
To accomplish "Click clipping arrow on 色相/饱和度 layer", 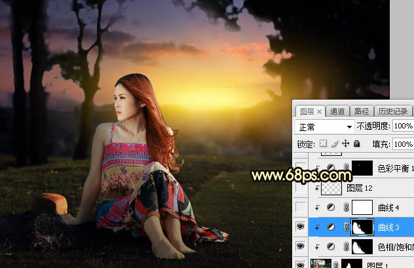I will coord(317,247).
